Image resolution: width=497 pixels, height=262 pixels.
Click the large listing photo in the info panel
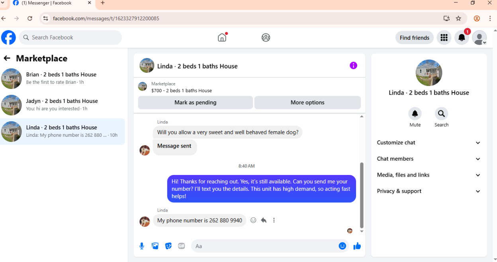tap(429, 73)
